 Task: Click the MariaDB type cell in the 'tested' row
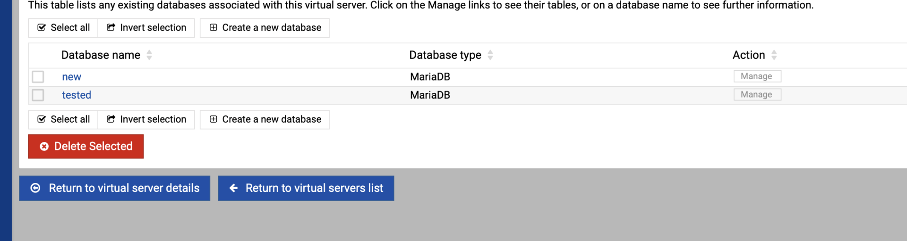click(430, 95)
